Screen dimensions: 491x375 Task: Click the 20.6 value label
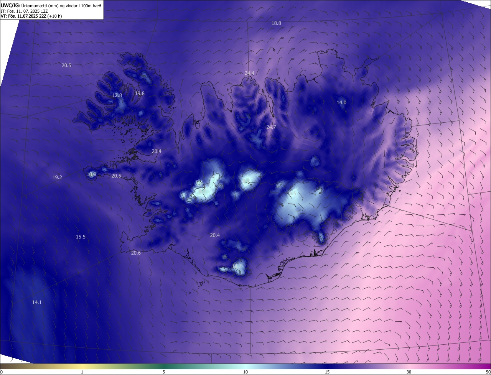[136, 253]
